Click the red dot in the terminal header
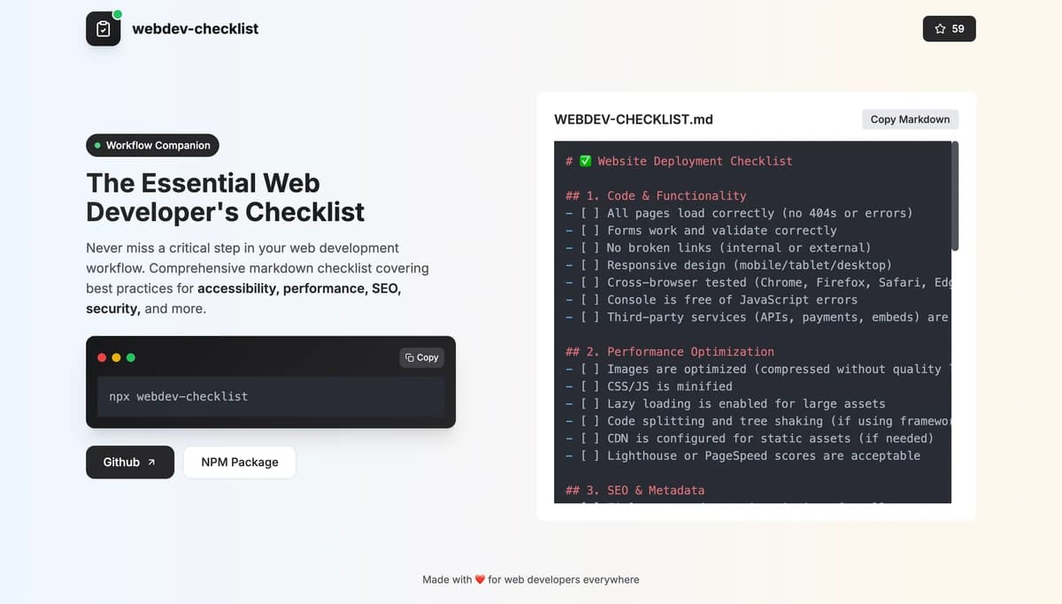 coord(102,357)
